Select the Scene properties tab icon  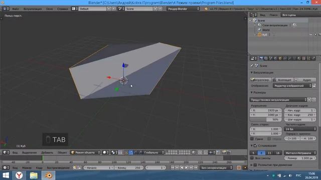click(271, 58)
